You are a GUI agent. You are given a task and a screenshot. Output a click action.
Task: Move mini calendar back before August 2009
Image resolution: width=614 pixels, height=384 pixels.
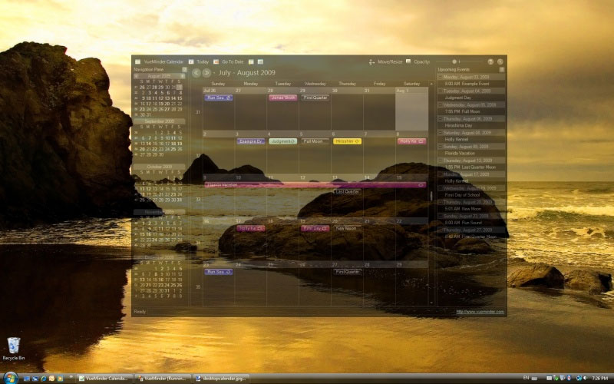[137, 76]
